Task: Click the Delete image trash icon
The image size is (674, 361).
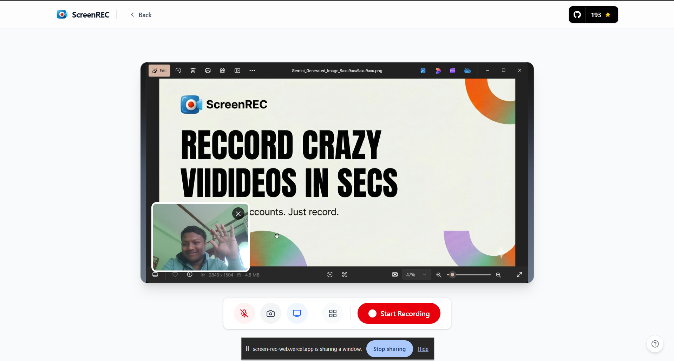Action: pos(193,70)
